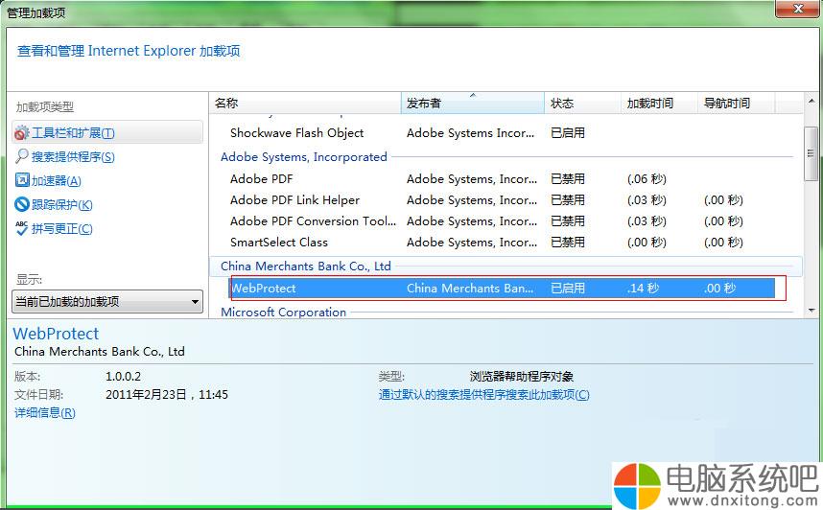Select 加速器(A) add-on type
Screen dimensions: 823x510
pyautogui.click(x=57, y=181)
